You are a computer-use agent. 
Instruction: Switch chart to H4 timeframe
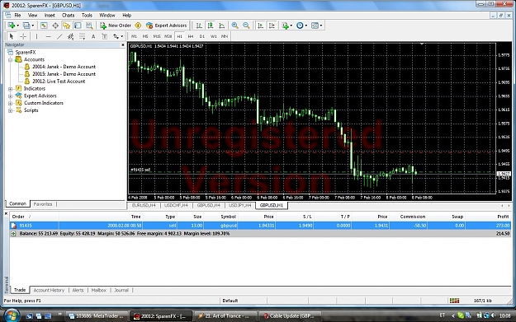(x=191, y=36)
